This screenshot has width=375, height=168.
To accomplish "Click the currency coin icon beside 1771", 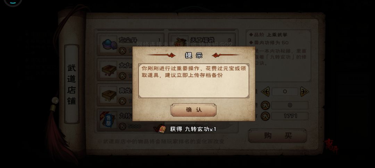I will click(265, 116).
